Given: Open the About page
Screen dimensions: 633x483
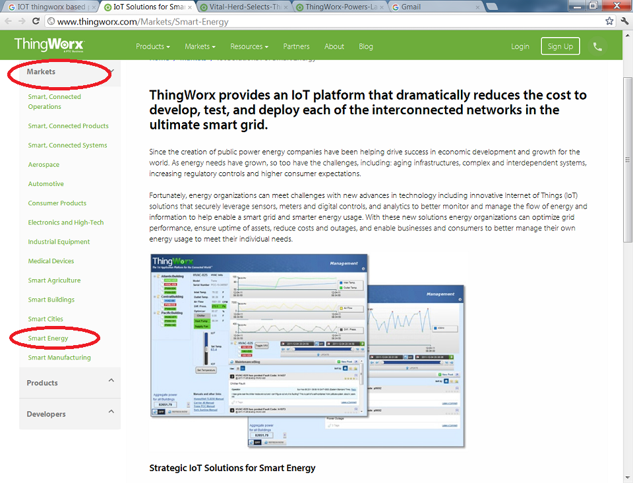Looking at the screenshot, I should click(334, 46).
